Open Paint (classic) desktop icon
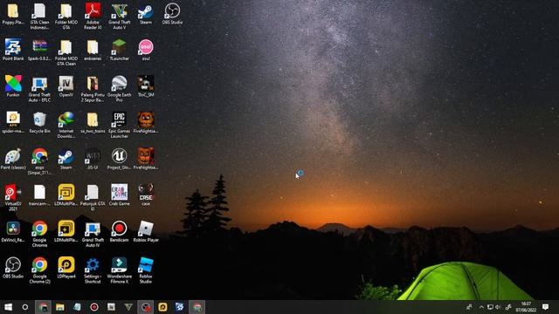 point(13,159)
